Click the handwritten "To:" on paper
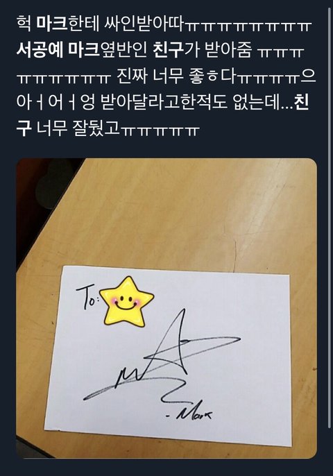The image size is (333, 476). pos(87,298)
